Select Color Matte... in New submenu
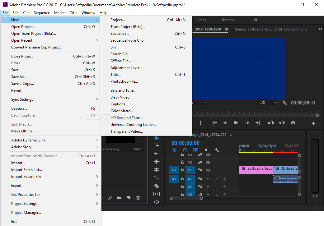The width and height of the screenshot is (324, 226). [x=146, y=111]
